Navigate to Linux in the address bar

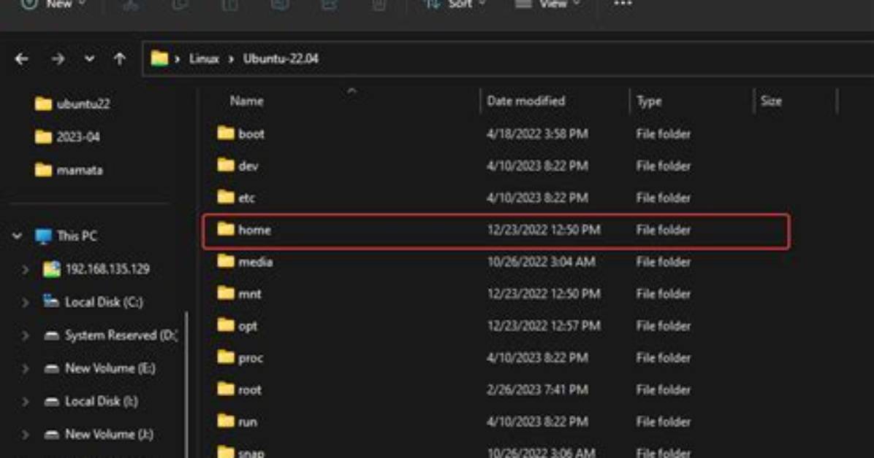click(204, 58)
